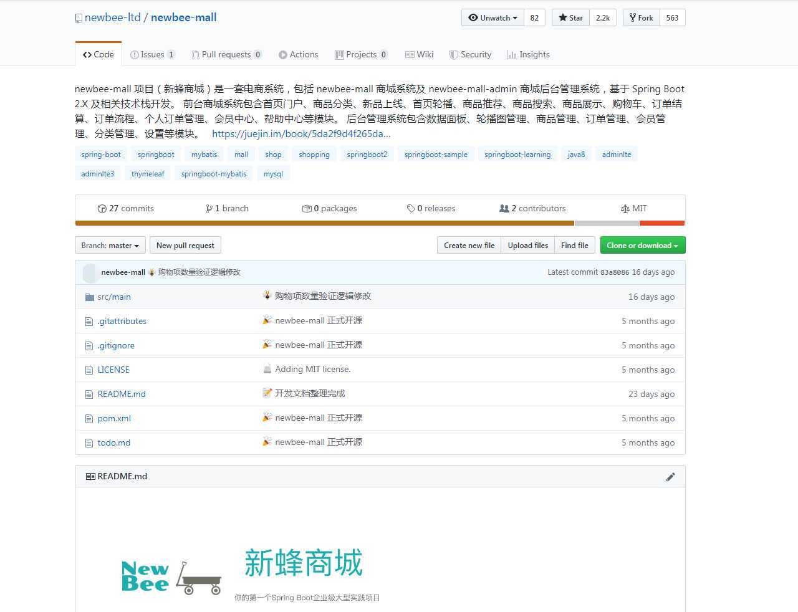The width and height of the screenshot is (798, 612).
Task: Open the Pull requests tab
Action: click(x=227, y=54)
